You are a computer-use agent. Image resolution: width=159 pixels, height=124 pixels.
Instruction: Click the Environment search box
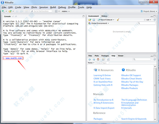click(146, 23)
